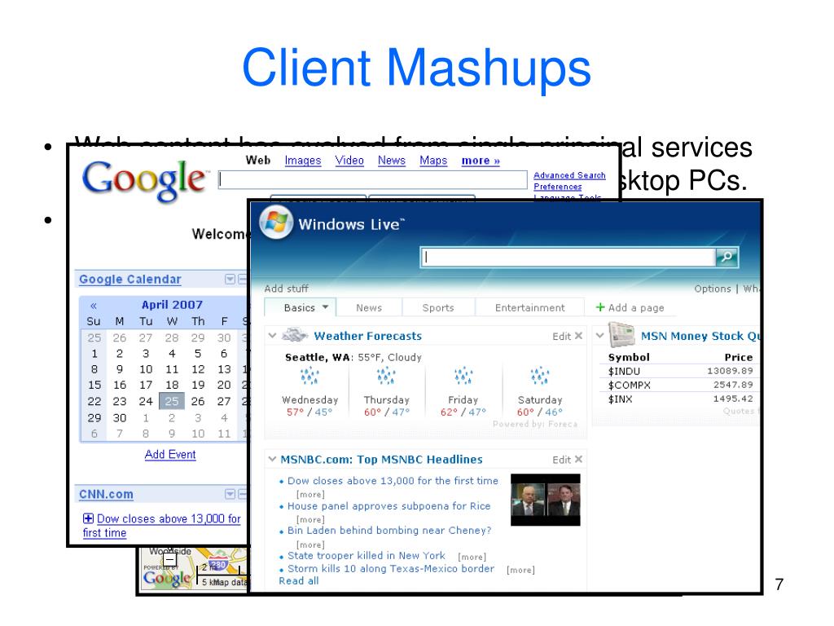The image size is (834, 626).
Task: Open the Google Calendar gadget title link
Action: click(130, 280)
